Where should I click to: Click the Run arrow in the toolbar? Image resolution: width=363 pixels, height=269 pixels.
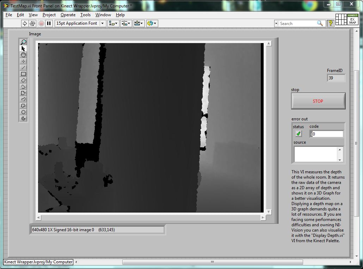coord(24,23)
